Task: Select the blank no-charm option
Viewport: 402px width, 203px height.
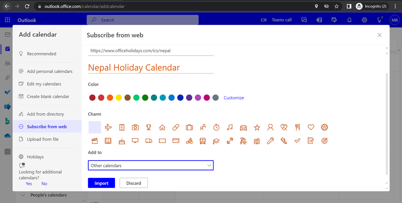Action: click(94, 127)
